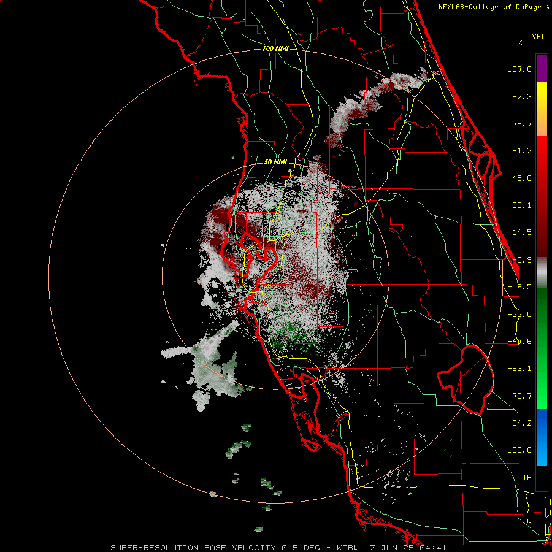
Task: Click the VEL legend title
Action: coord(539,37)
